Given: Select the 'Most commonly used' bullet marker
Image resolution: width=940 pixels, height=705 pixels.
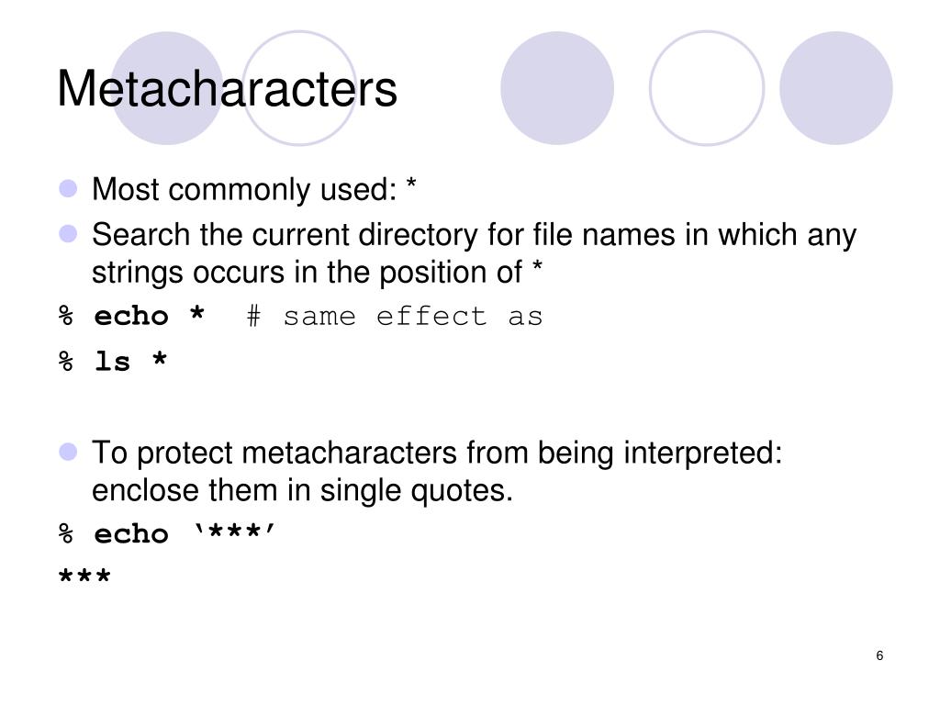Looking at the screenshot, I should tap(68, 188).
